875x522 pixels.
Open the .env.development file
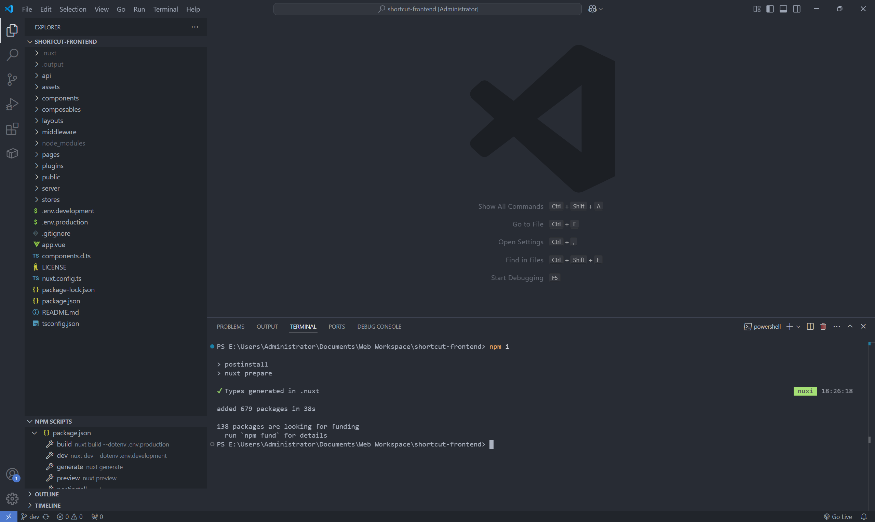point(116,211)
